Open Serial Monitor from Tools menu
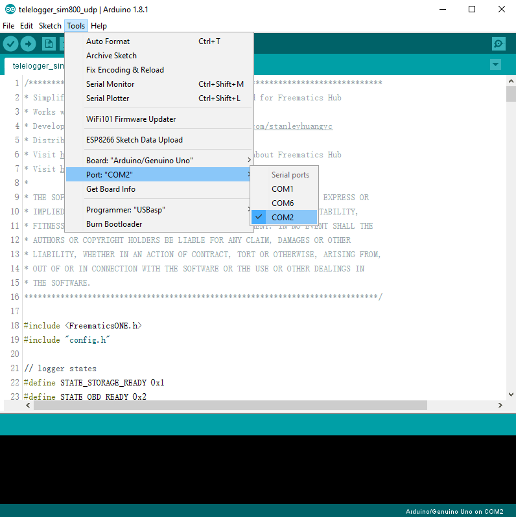Image resolution: width=516 pixels, height=517 pixels. (x=158, y=84)
